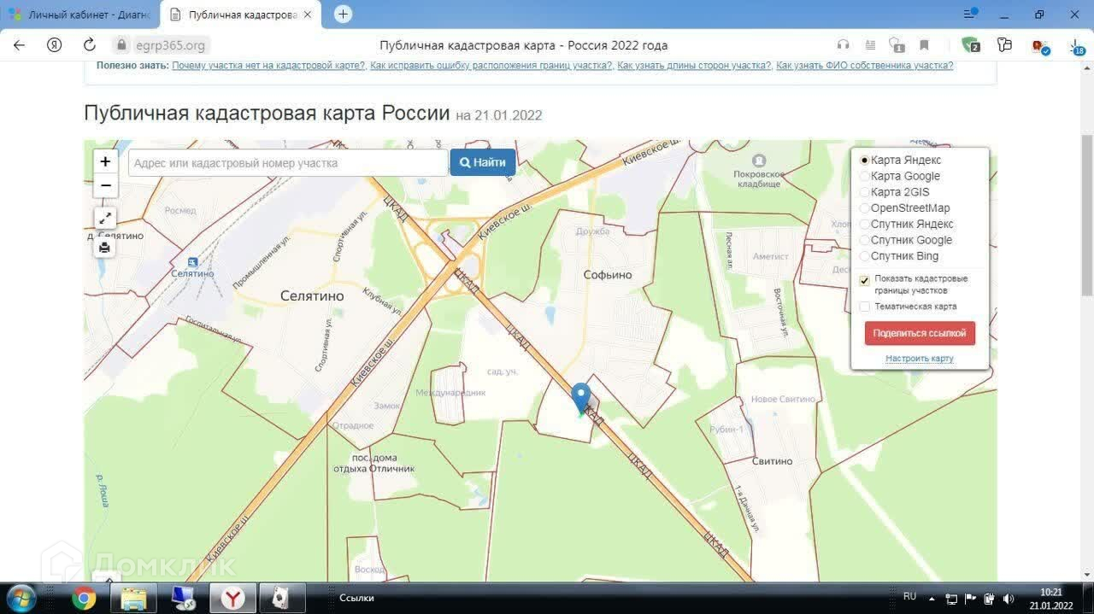Zoom out the map with minus button
This screenshot has height=614, width=1094.
pyautogui.click(x=105, y=185)
